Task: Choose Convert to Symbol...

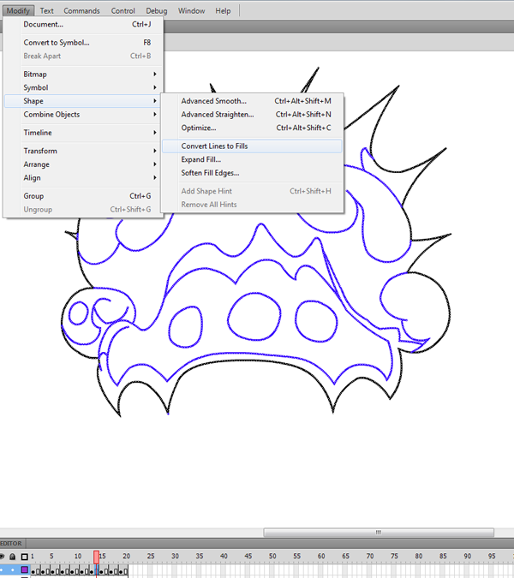Action: [83, 43]
